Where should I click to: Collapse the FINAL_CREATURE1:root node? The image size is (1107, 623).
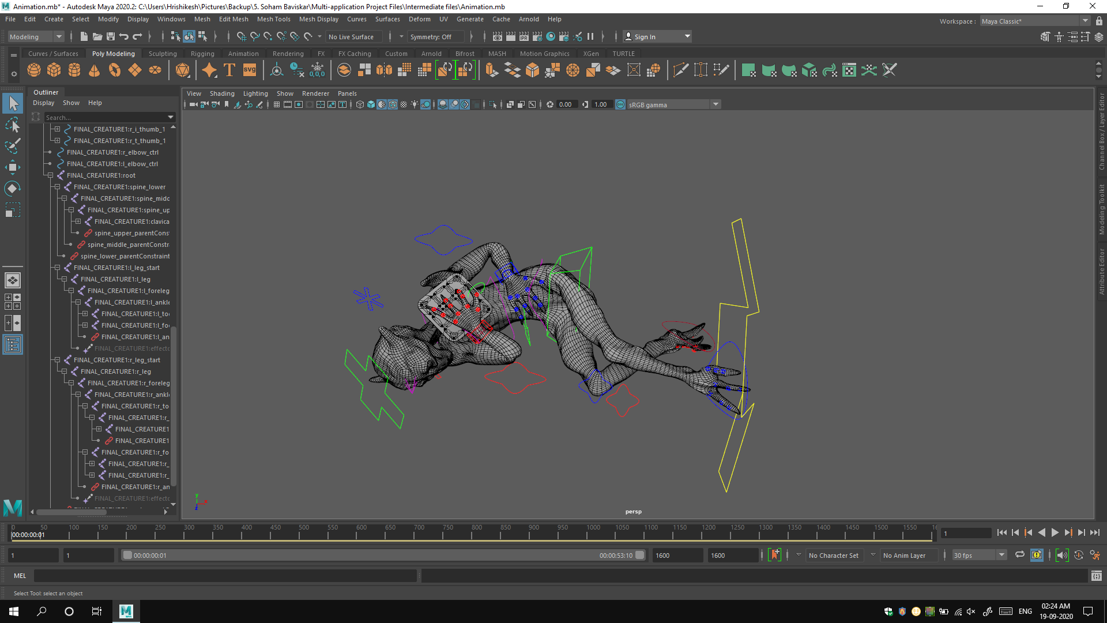click(x=50, y=175)
